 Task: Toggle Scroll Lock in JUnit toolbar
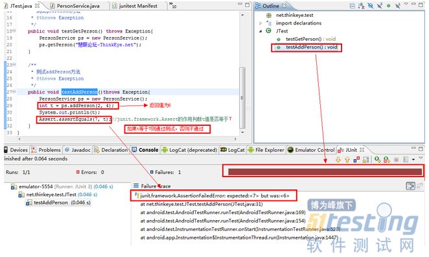click(x=365, y=160)
